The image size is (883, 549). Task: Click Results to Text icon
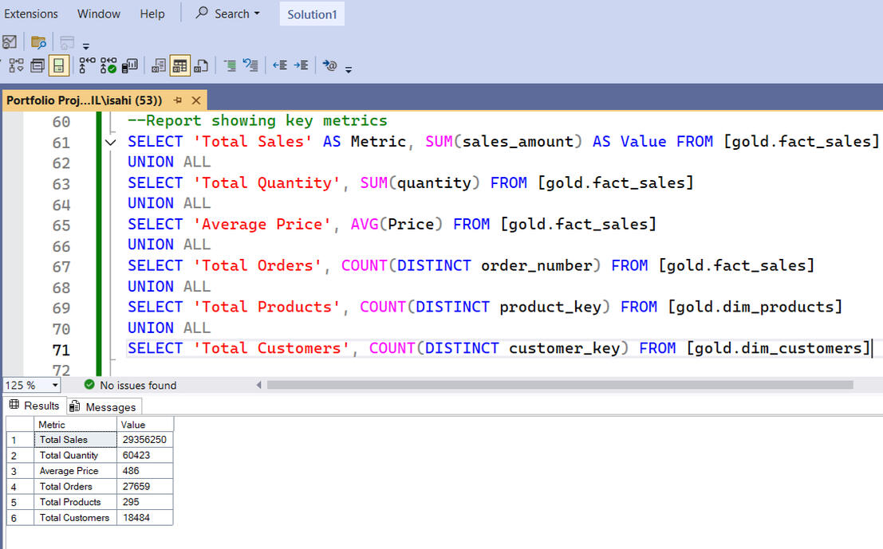tap(160, 66)
